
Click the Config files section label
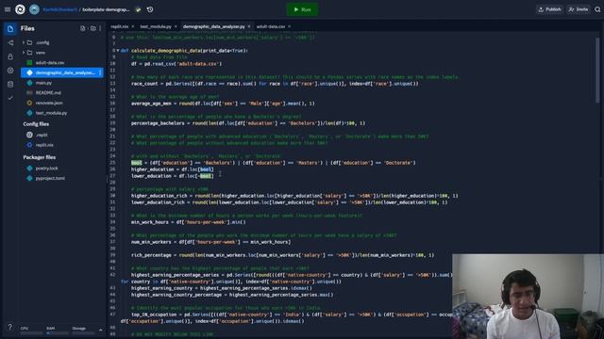pyautogui.click(x=36, y=124)
